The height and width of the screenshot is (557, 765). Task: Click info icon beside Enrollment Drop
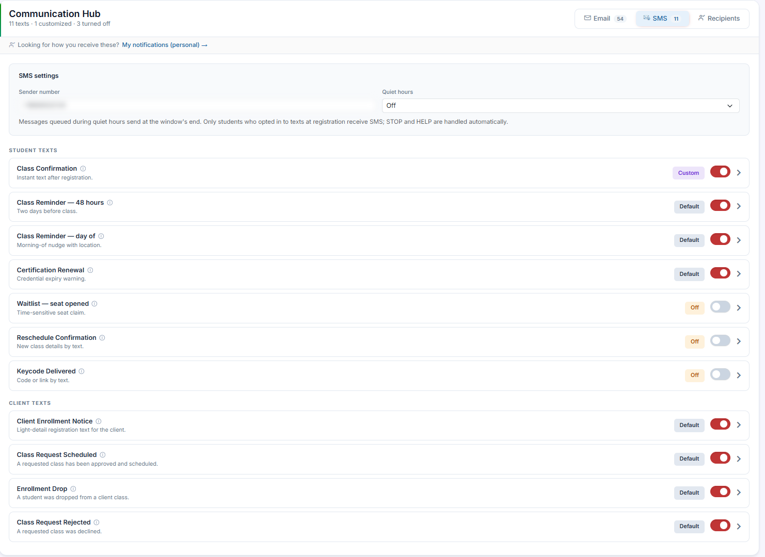pyautogui.click(x=73, y=489)
